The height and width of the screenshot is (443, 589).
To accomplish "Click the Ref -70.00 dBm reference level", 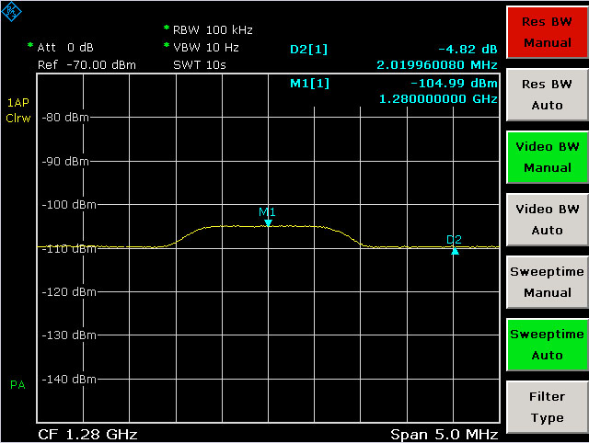I will click(x=87, y=65).
